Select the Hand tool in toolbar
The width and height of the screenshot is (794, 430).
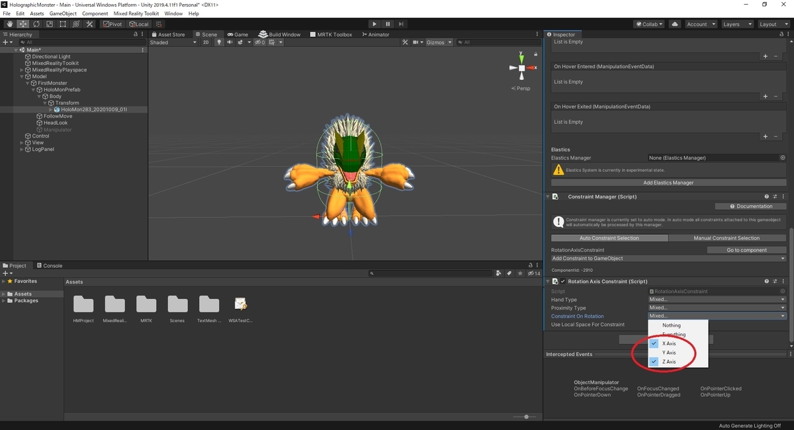(9, 24)
